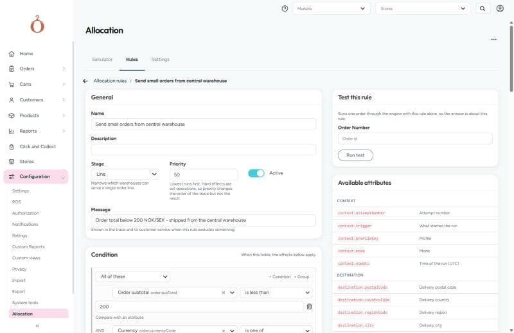Clear the Order subtotal attribute selection

click(x=224, y=293)
